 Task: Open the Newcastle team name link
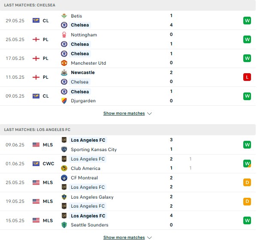(83, 72)
